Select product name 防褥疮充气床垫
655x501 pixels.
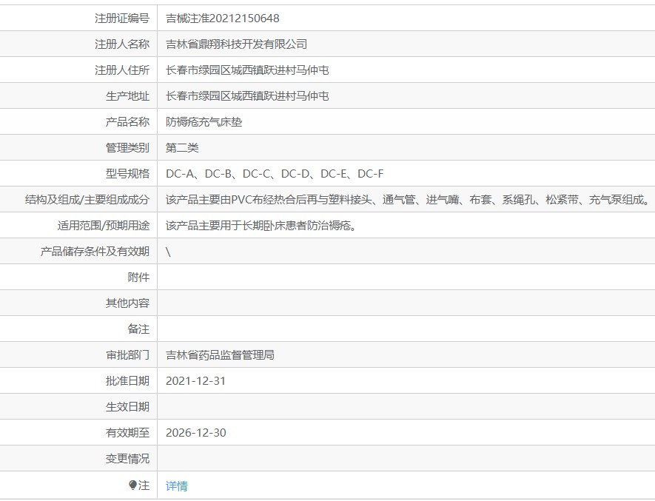pyautogui.click(x=204, y=122)
